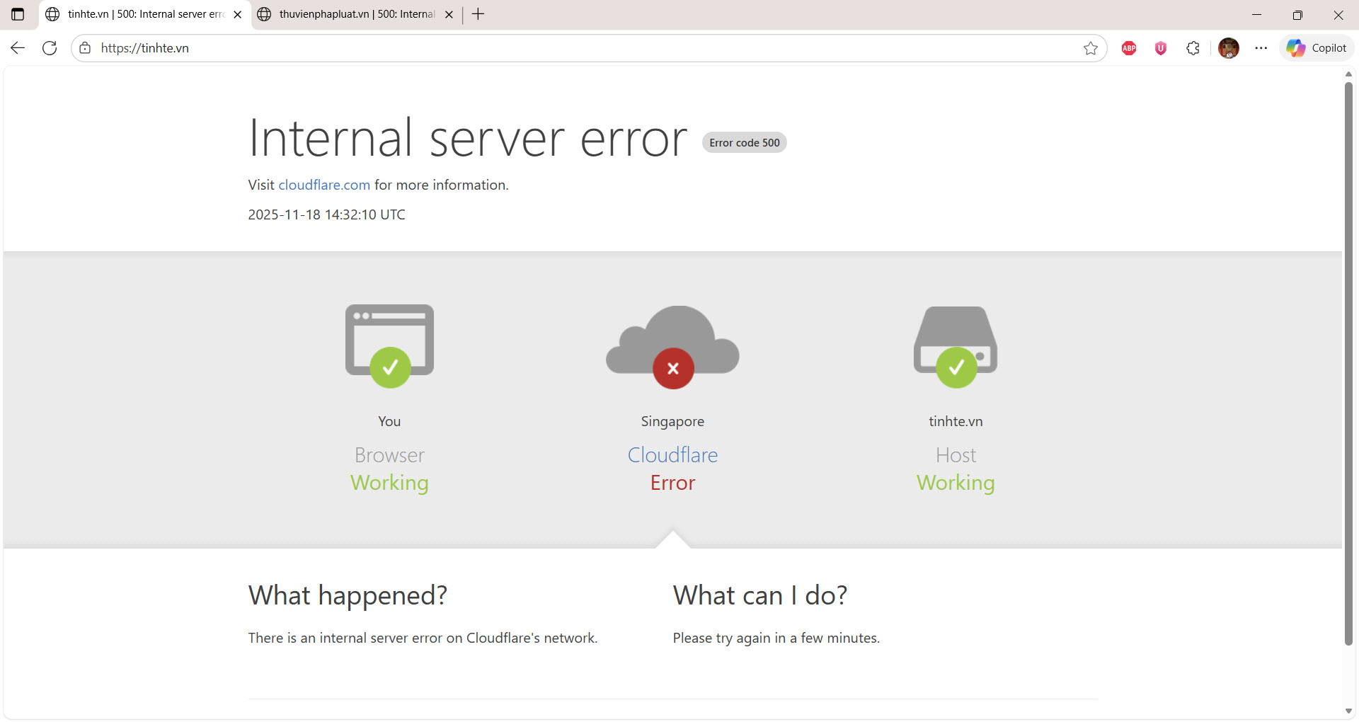Open the Adblock Plus extension icon
The height and width of the screenshot is (722, 1359).
tap(1129, 48)
